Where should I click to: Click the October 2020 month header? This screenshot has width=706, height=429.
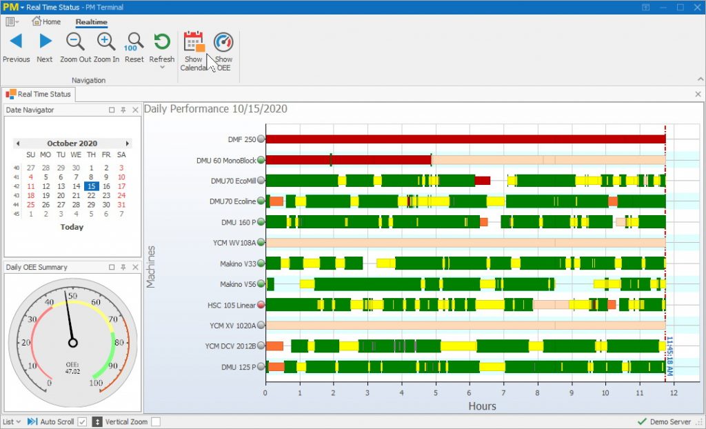coord(72,143)
